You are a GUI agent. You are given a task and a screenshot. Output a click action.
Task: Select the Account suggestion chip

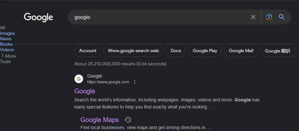click(x=88, y=51)
